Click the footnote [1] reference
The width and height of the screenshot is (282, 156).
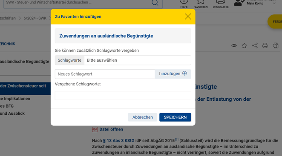[x=177, y=139]
